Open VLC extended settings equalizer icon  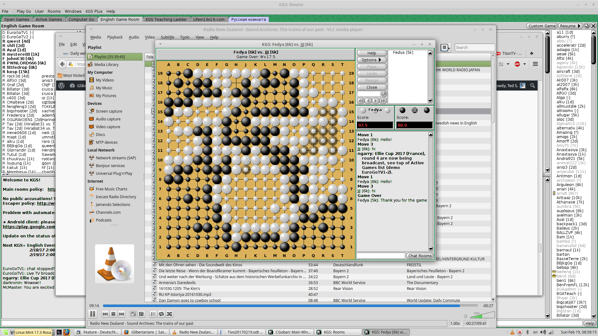141,314
